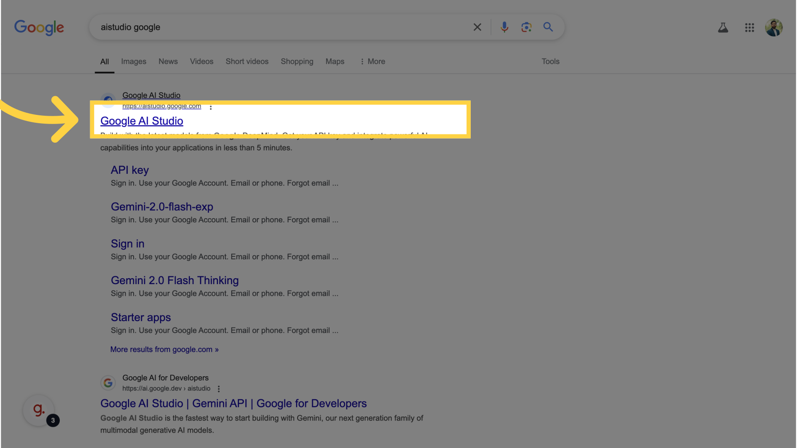797x448 pixels.
Task: Open three-dot menu beside ai.google.dev result
Action: tap(219, 389)
